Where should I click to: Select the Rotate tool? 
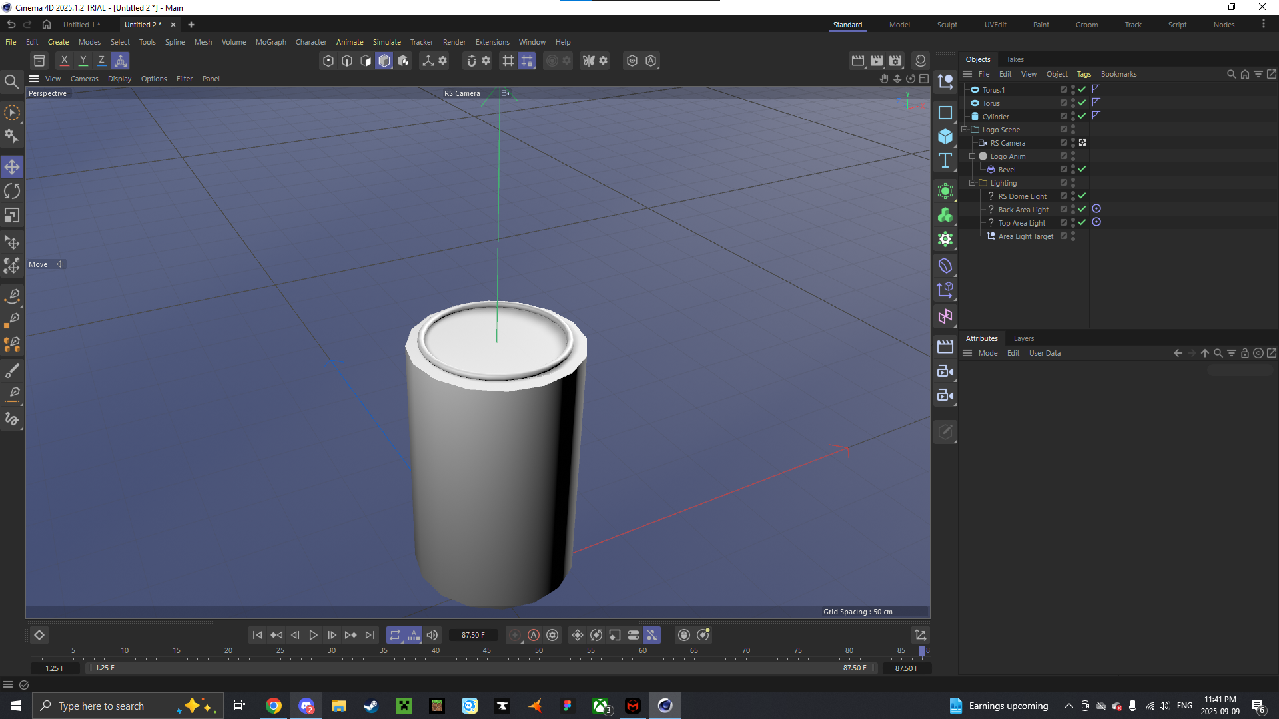pos(12,191)
